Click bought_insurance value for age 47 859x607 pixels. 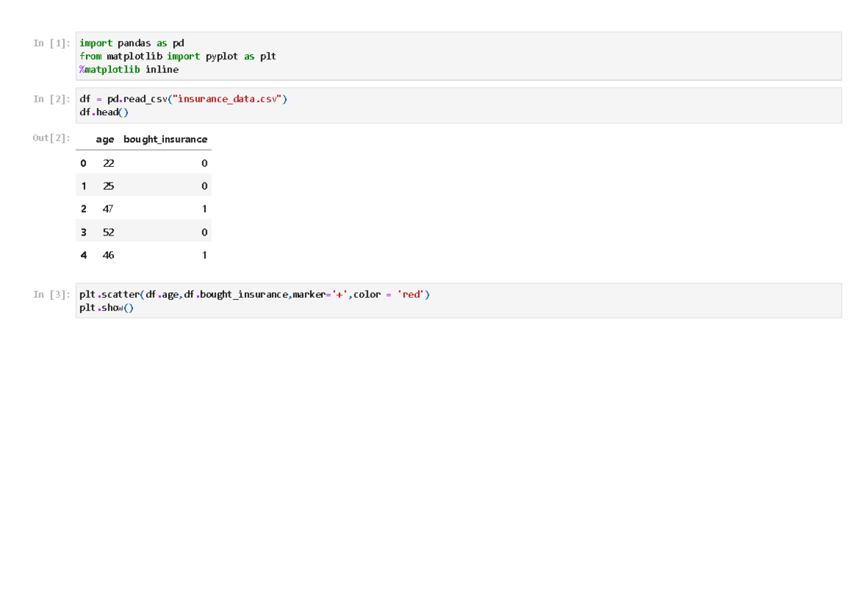[x=205, y=209]
